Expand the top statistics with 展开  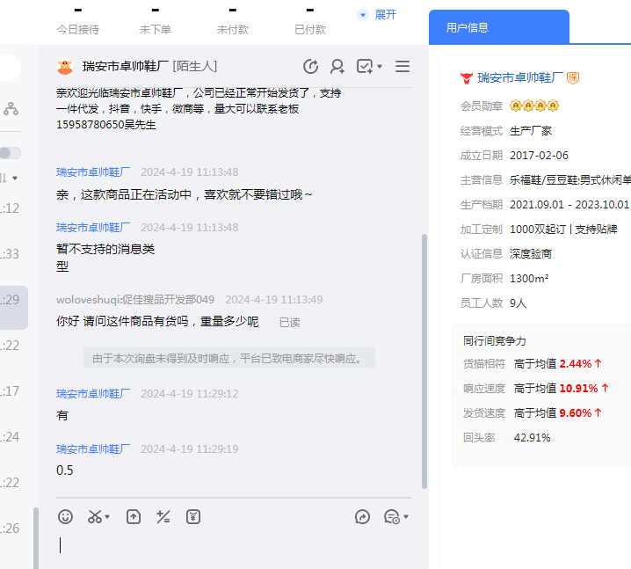point(378,15)
